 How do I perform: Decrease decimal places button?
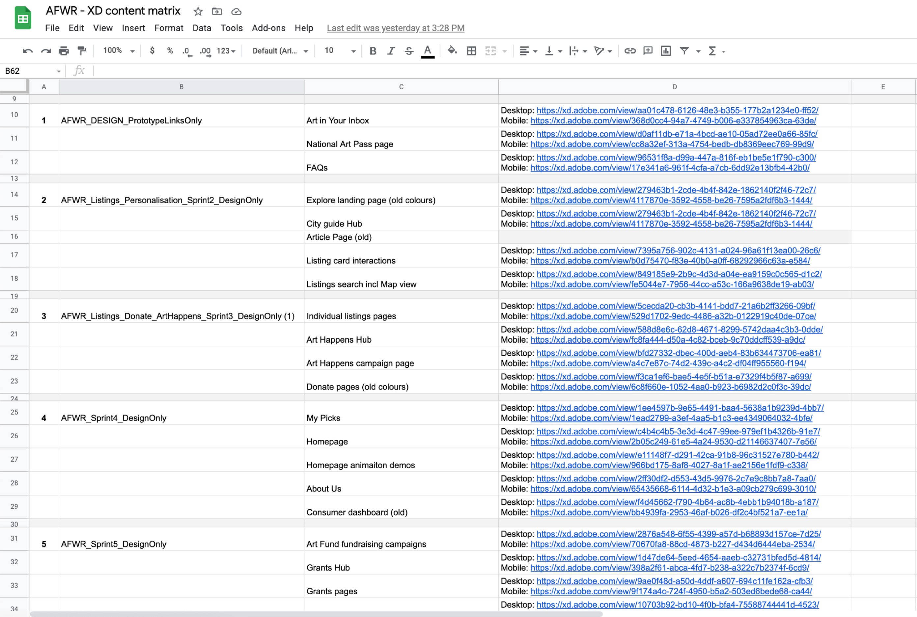tap(187, 51)
